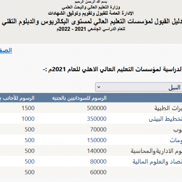
Task: Click the 1000 foreign fee cell
Action: click(28, 119)
